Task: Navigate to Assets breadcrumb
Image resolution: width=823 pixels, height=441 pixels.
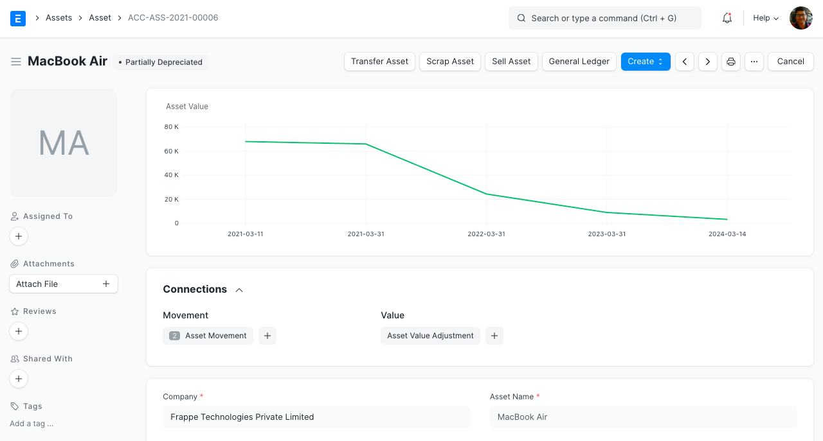Action: pyautogui.click(x=59, y=18)
